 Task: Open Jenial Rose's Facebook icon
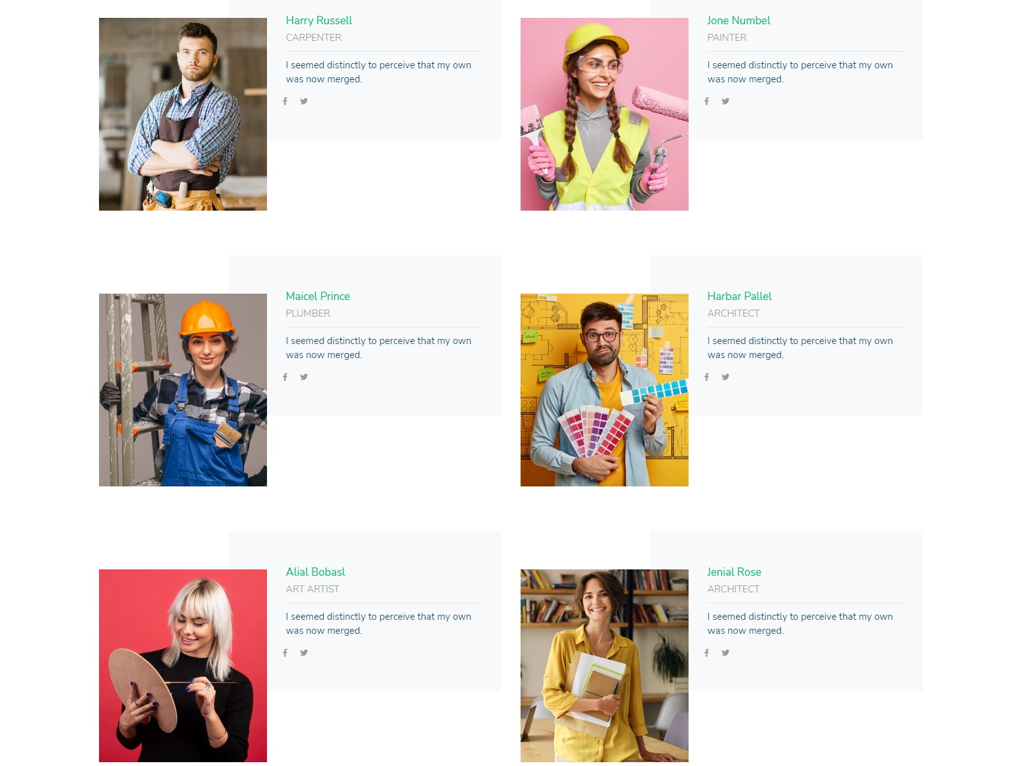tap(706, 653)
